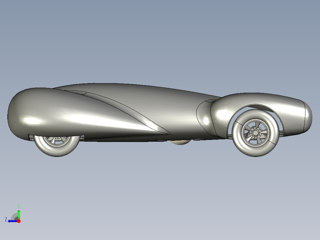Click the red origin dot of the triad

(x=19, y=221)
